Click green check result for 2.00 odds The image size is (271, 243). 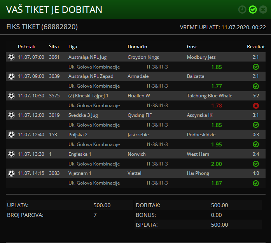[x=255, y=164]
